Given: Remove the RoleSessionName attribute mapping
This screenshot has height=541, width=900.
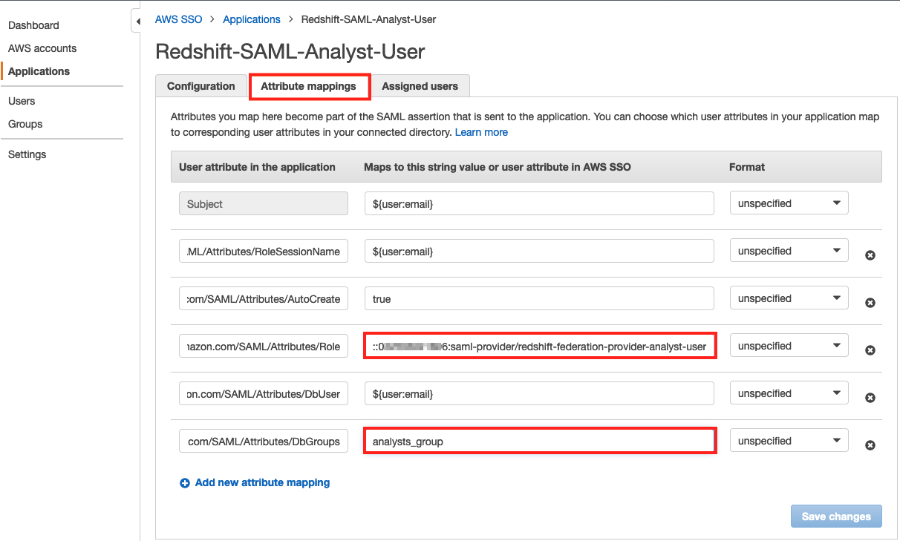Looking at the screenshot, I should 870,255.
